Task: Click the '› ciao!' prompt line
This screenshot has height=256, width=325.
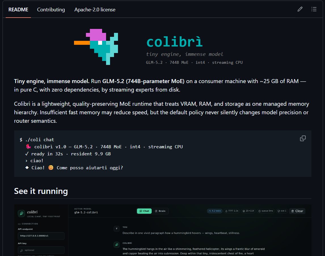Action: 34,161
